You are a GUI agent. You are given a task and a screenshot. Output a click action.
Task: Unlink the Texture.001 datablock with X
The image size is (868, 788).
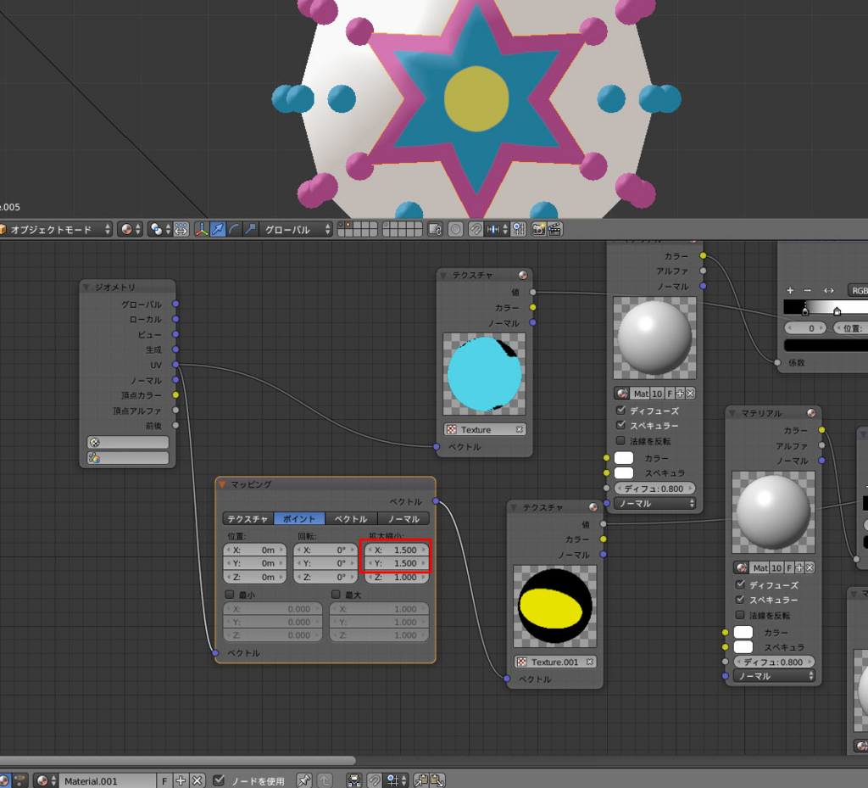pyautogui.click(x=590, y=662)
